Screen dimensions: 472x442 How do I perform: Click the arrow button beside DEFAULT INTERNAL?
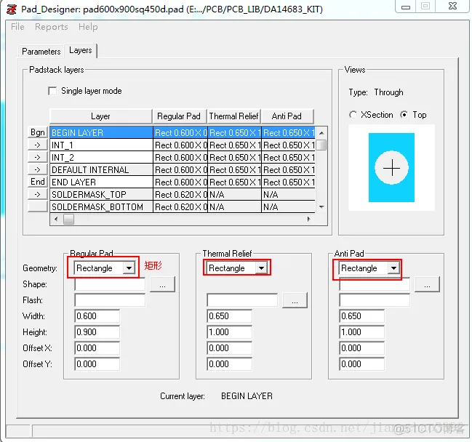click(x=38, y=169)
